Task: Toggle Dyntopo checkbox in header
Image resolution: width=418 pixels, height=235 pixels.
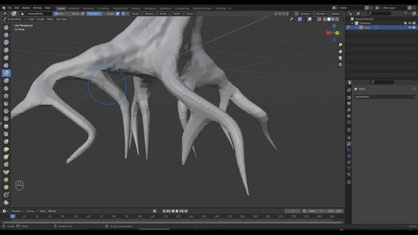Action: click(297, 14)
